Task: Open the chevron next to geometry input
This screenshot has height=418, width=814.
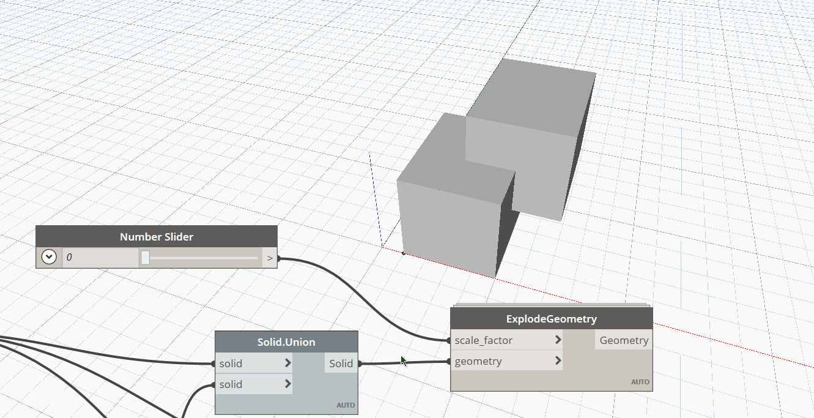Action: [558, 361]
